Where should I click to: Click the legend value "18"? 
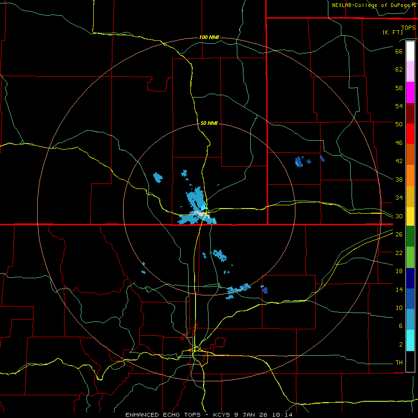[399, 271]
